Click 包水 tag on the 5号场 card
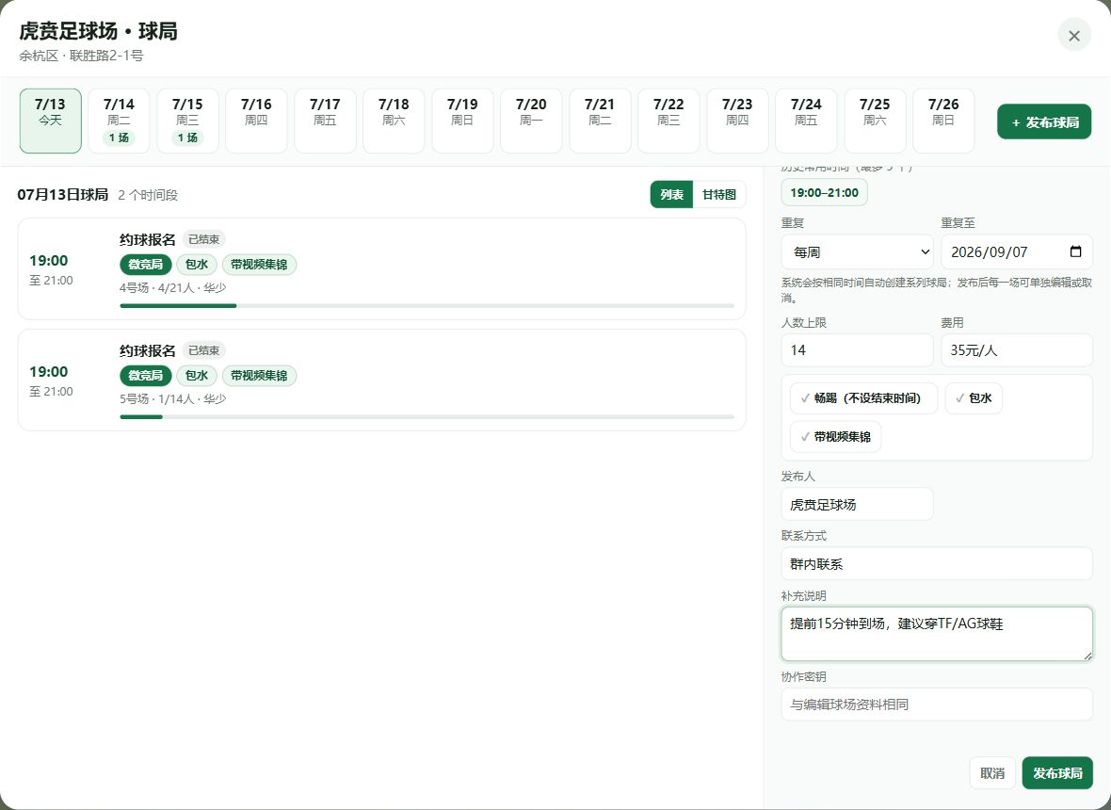Viewport: 1111px width, 810px height. point(196,376)
